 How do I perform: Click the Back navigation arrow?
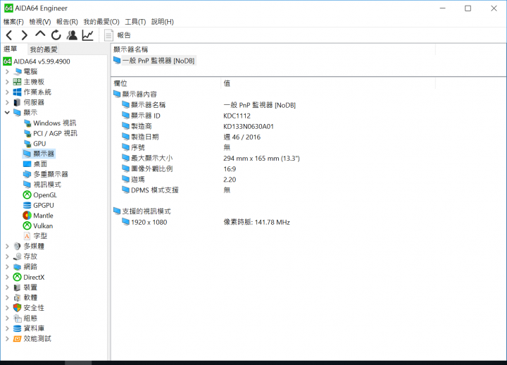click(x=9, y=35)
